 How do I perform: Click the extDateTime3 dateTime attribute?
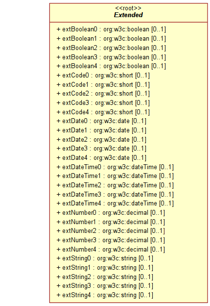[x=115, y=194]
